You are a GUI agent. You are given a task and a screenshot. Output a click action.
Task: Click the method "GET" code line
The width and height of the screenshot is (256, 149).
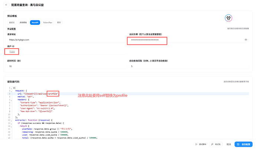(26, 97)
